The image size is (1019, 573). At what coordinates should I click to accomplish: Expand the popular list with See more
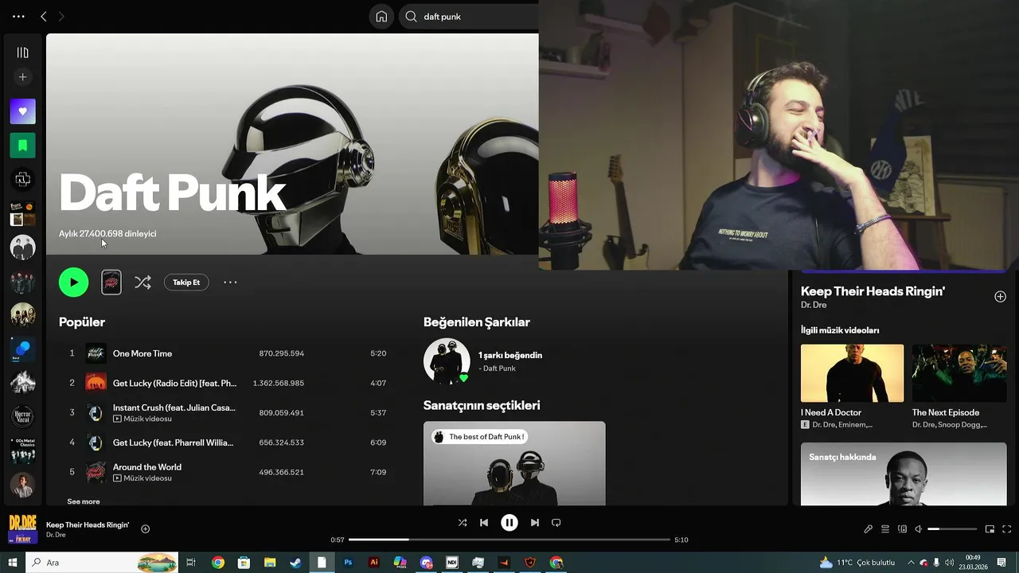(x=84, y=501)
